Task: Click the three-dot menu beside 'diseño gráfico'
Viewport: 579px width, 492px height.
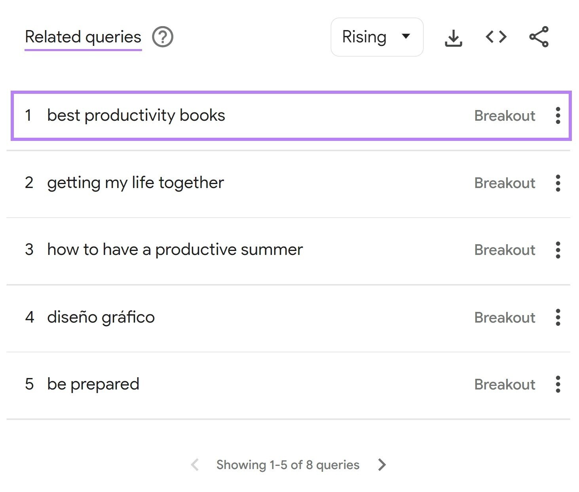Action: (558, 317)
